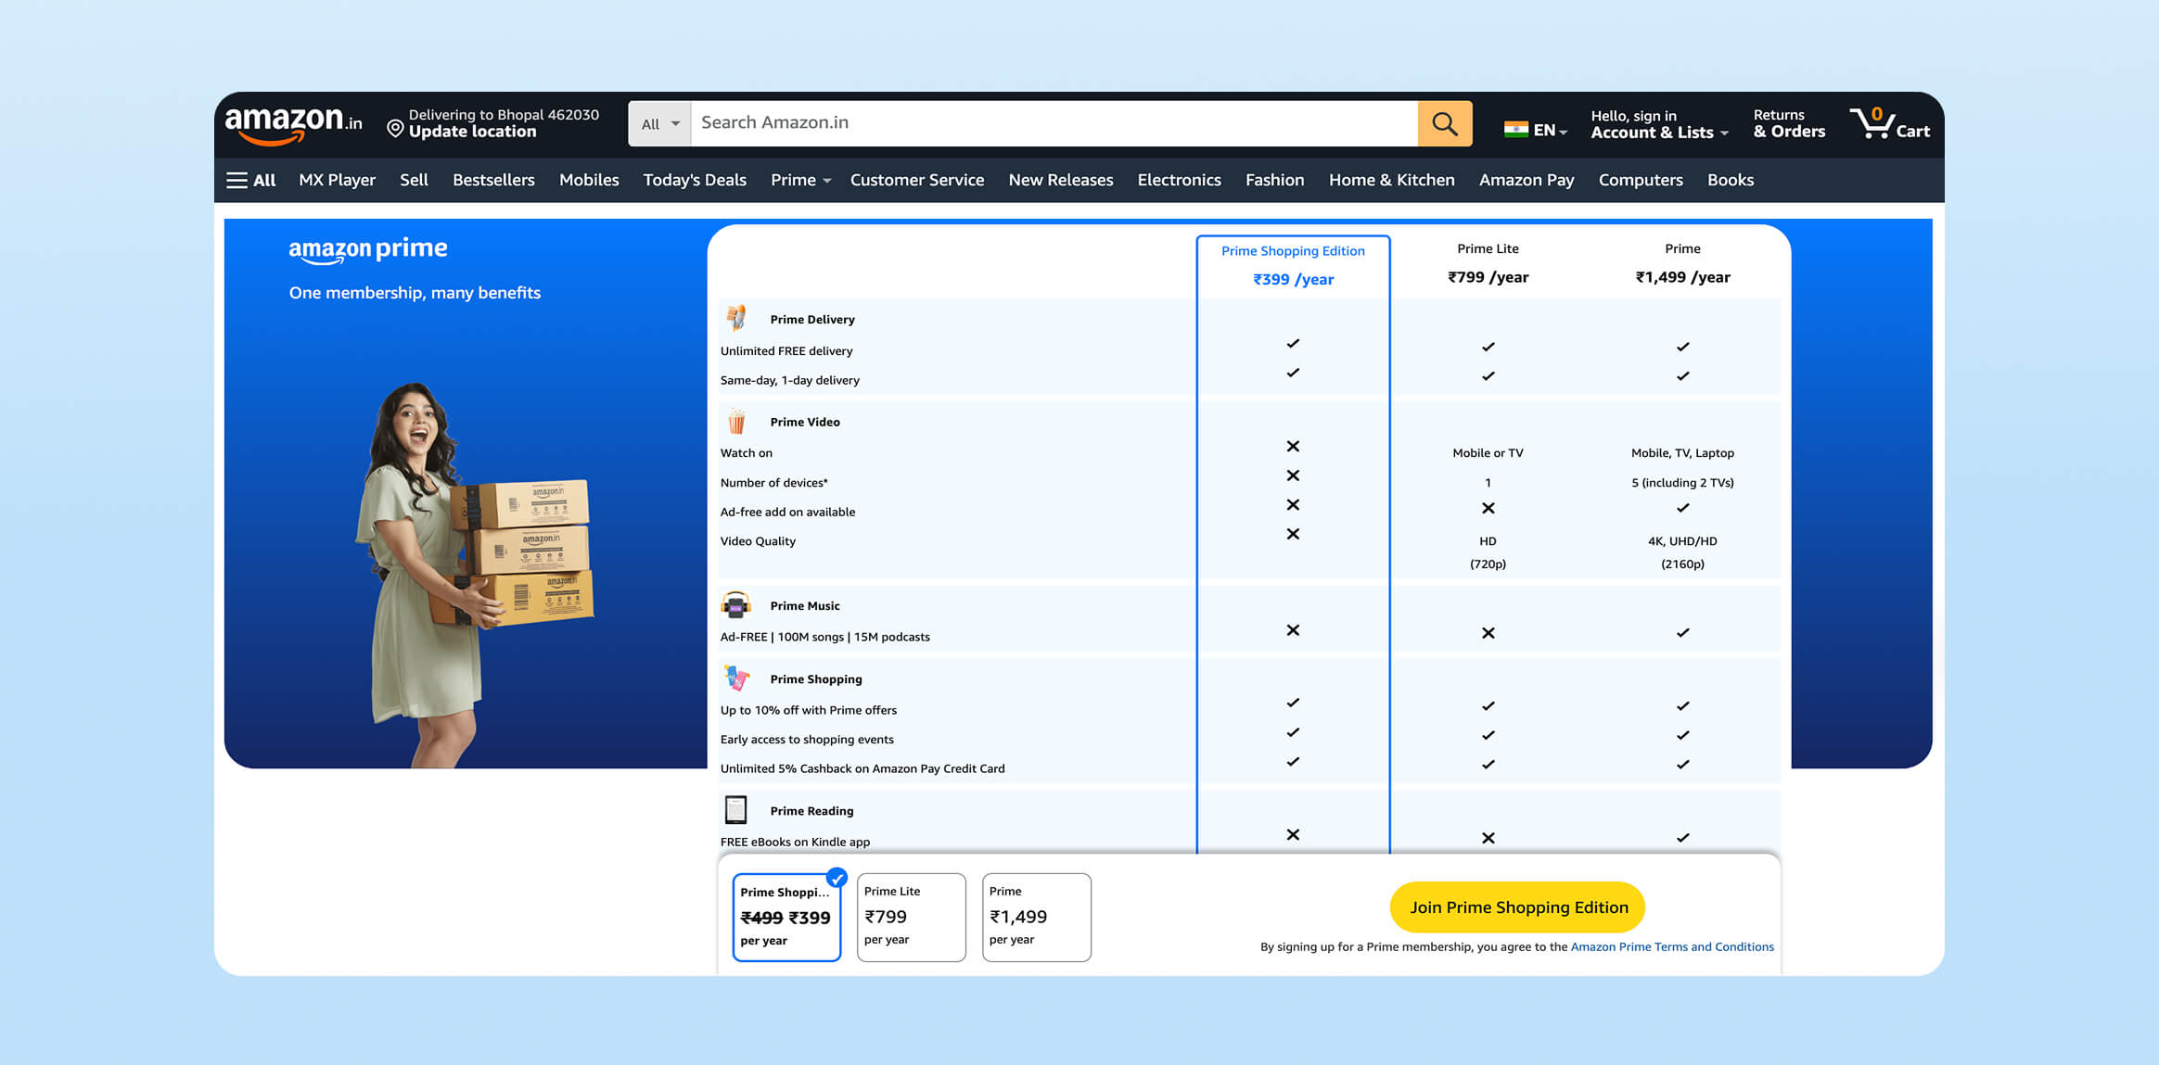
Task: Open the hamburger All menu
Action: pyautogui.click(x=250, y=180)
